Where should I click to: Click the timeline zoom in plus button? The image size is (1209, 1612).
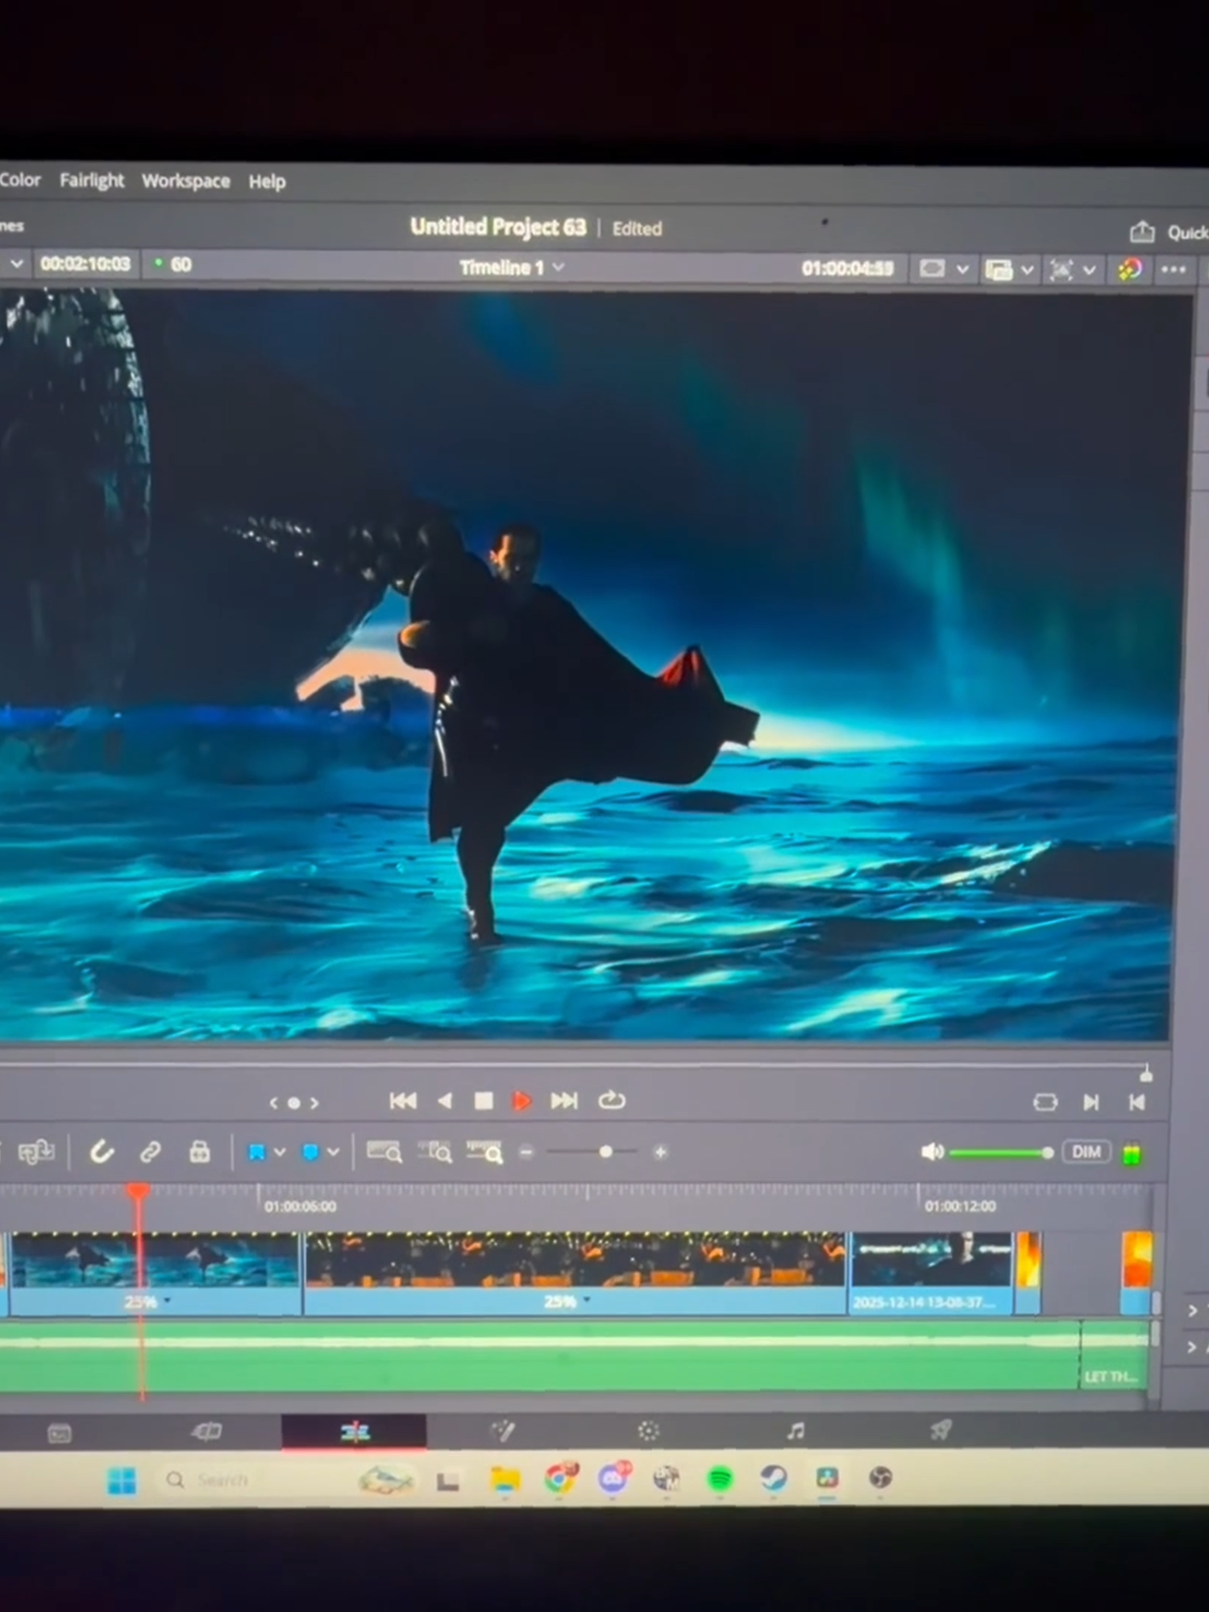[660, 1153]
